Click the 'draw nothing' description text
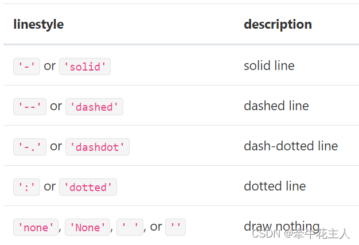The width and height of the screenshot is (359, 245). [x=282, y=225]
